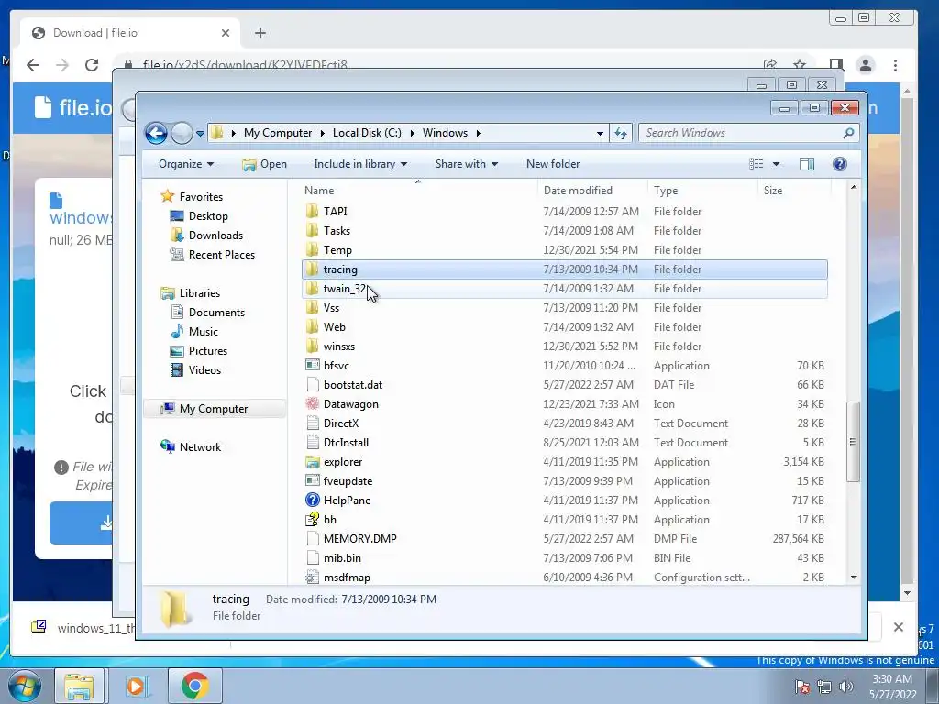Screen dimensions: 939x704
Task: Select the TAPI folder
Action: coord(565,212)
